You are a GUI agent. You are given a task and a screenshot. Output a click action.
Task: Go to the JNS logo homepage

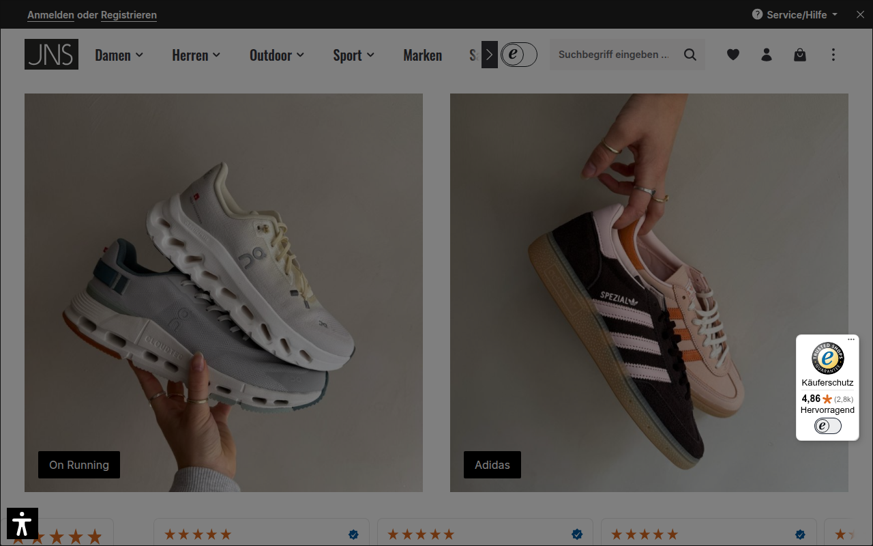tap(51, 54)
